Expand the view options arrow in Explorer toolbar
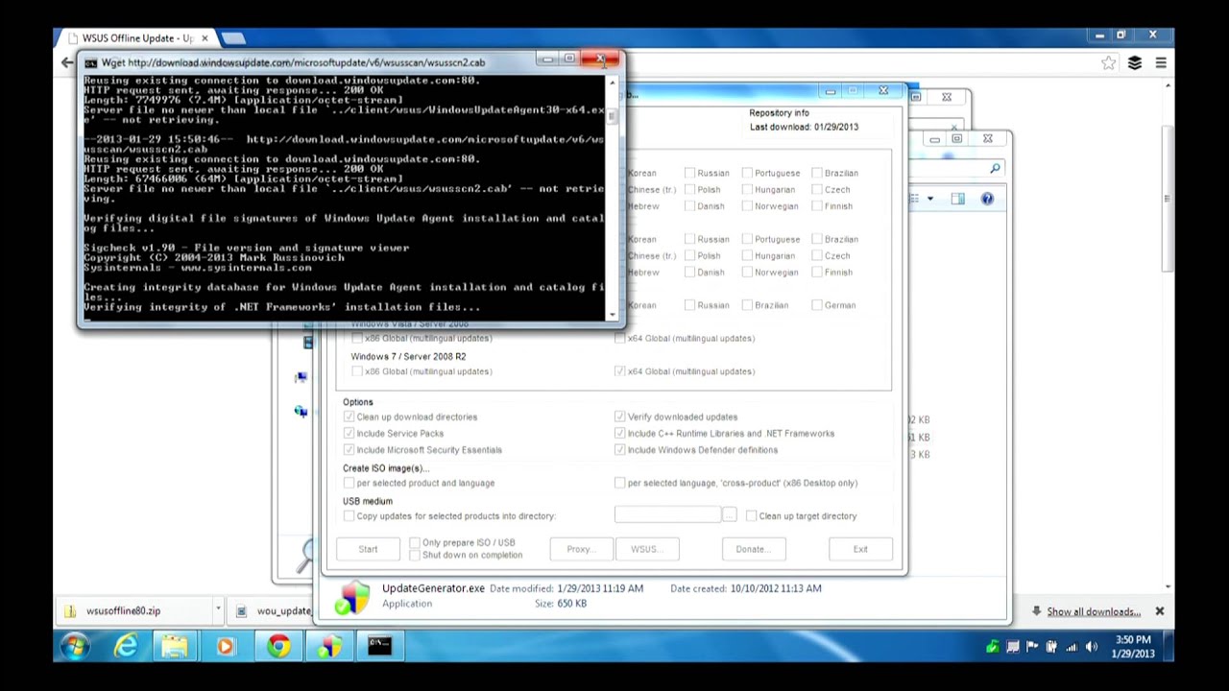Image resolution: width=1229 pixels, height=691 pixels. coord(929,199)
